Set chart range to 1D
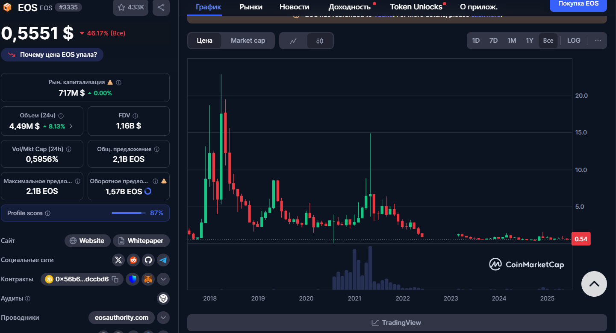 click(x=476, y=41)
